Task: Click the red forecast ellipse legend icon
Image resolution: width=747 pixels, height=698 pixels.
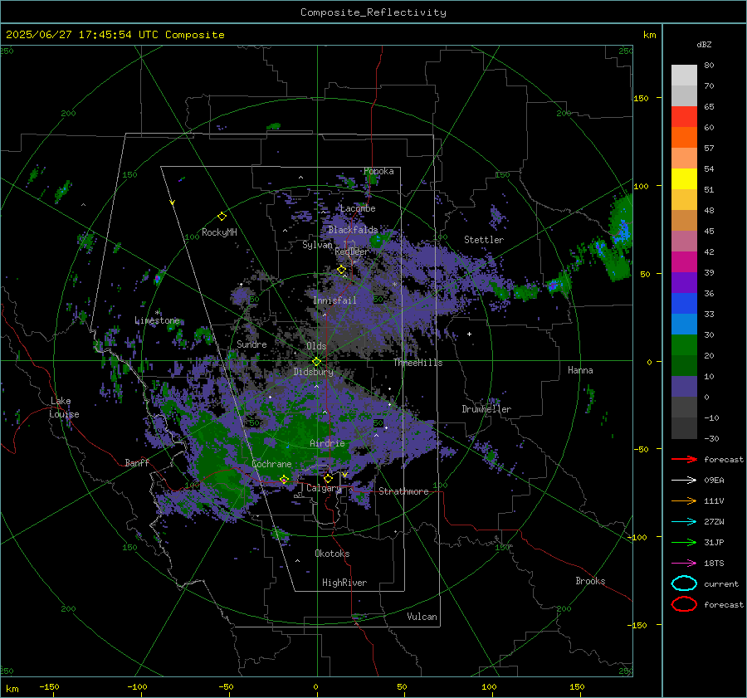Action: click(684, 604)
